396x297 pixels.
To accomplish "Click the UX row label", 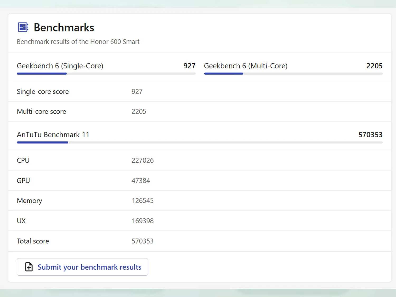I will [x=21, y=221].
